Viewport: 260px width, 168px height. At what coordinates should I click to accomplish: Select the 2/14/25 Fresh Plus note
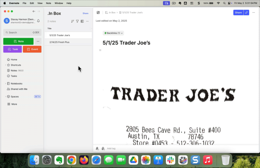(x=68, y=42)
